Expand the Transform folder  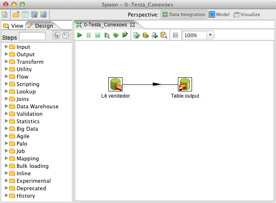pyautogui.click(x=6, y=61)
